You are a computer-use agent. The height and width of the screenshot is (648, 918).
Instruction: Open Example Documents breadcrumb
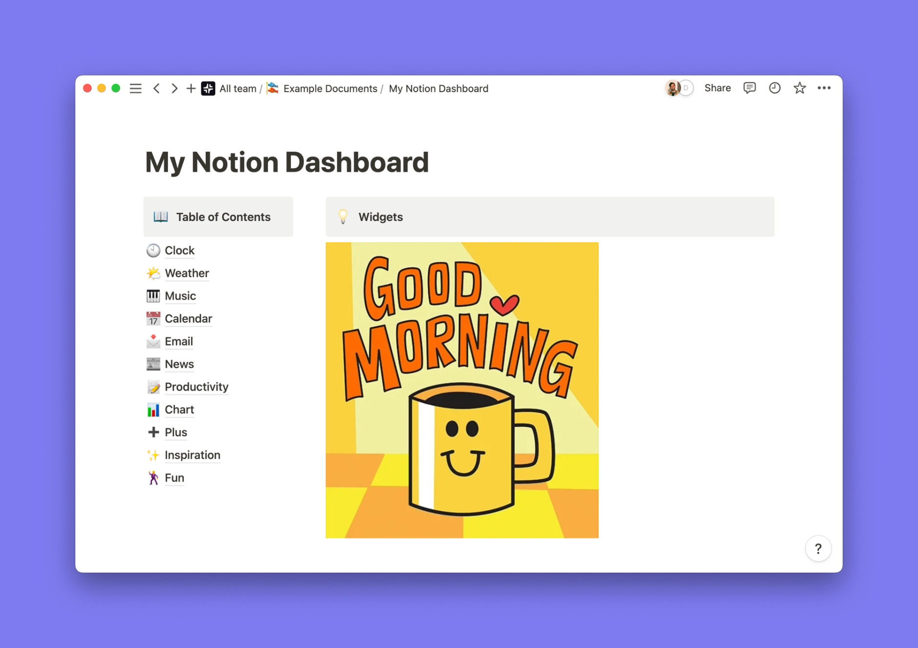click(330, 88)
